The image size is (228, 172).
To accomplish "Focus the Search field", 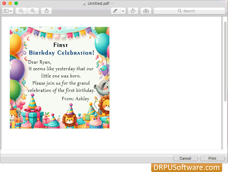I will coord(189,11).
